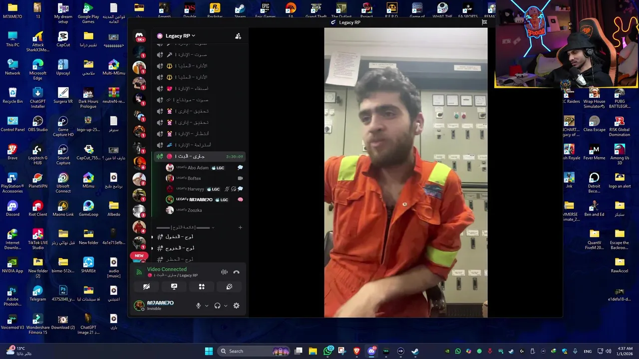Mute microphone in Discord user panel
This screenshot has height=359, width=639.
pyautogui.click(x=198, y=306)
